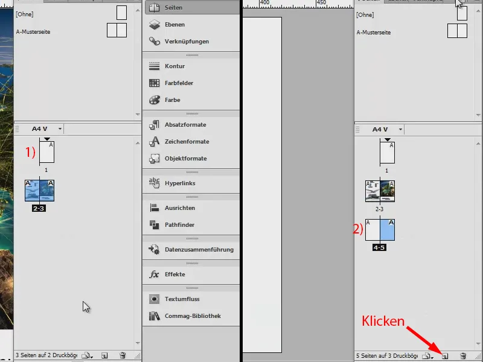The width and height of the screenshot is (483, 362).
Task: Click new page icon in left Pages panel
Action: pyautogui.click(x=104, y=355)
